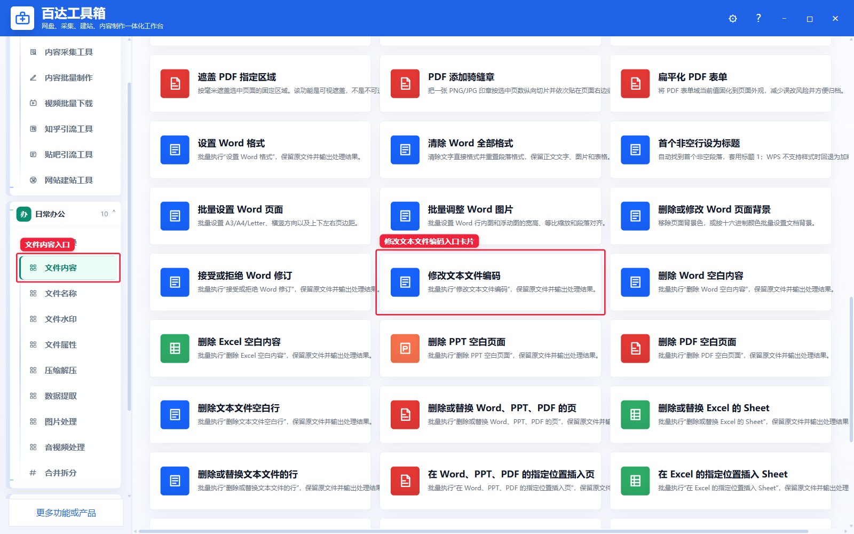
Task: Open the 修改文本文件编码 card title
Action: (x=464, y=276)
